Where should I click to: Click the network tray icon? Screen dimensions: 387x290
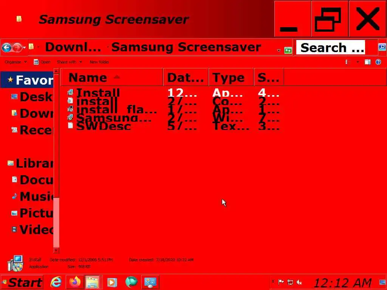click(x=290, y=282)
